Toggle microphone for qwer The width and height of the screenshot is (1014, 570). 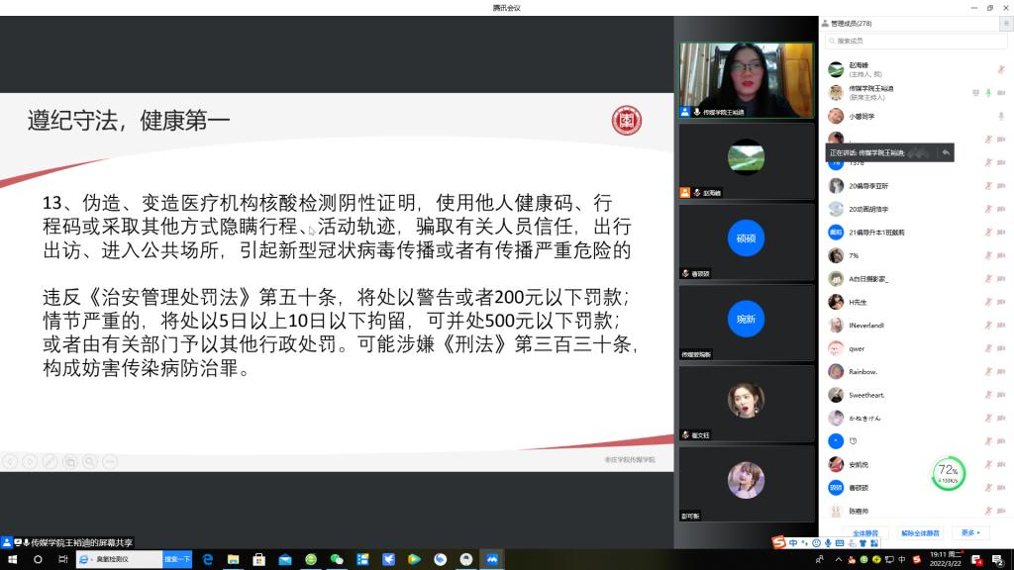988,349
